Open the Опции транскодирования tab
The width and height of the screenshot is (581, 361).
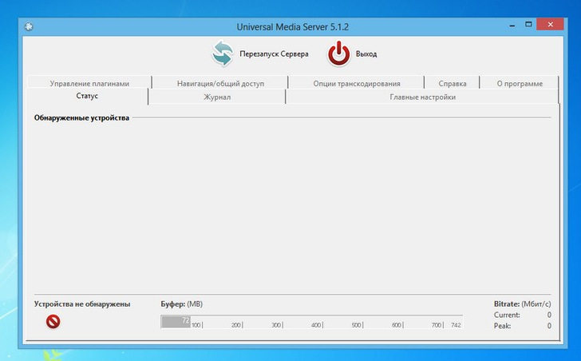point(357,83)
